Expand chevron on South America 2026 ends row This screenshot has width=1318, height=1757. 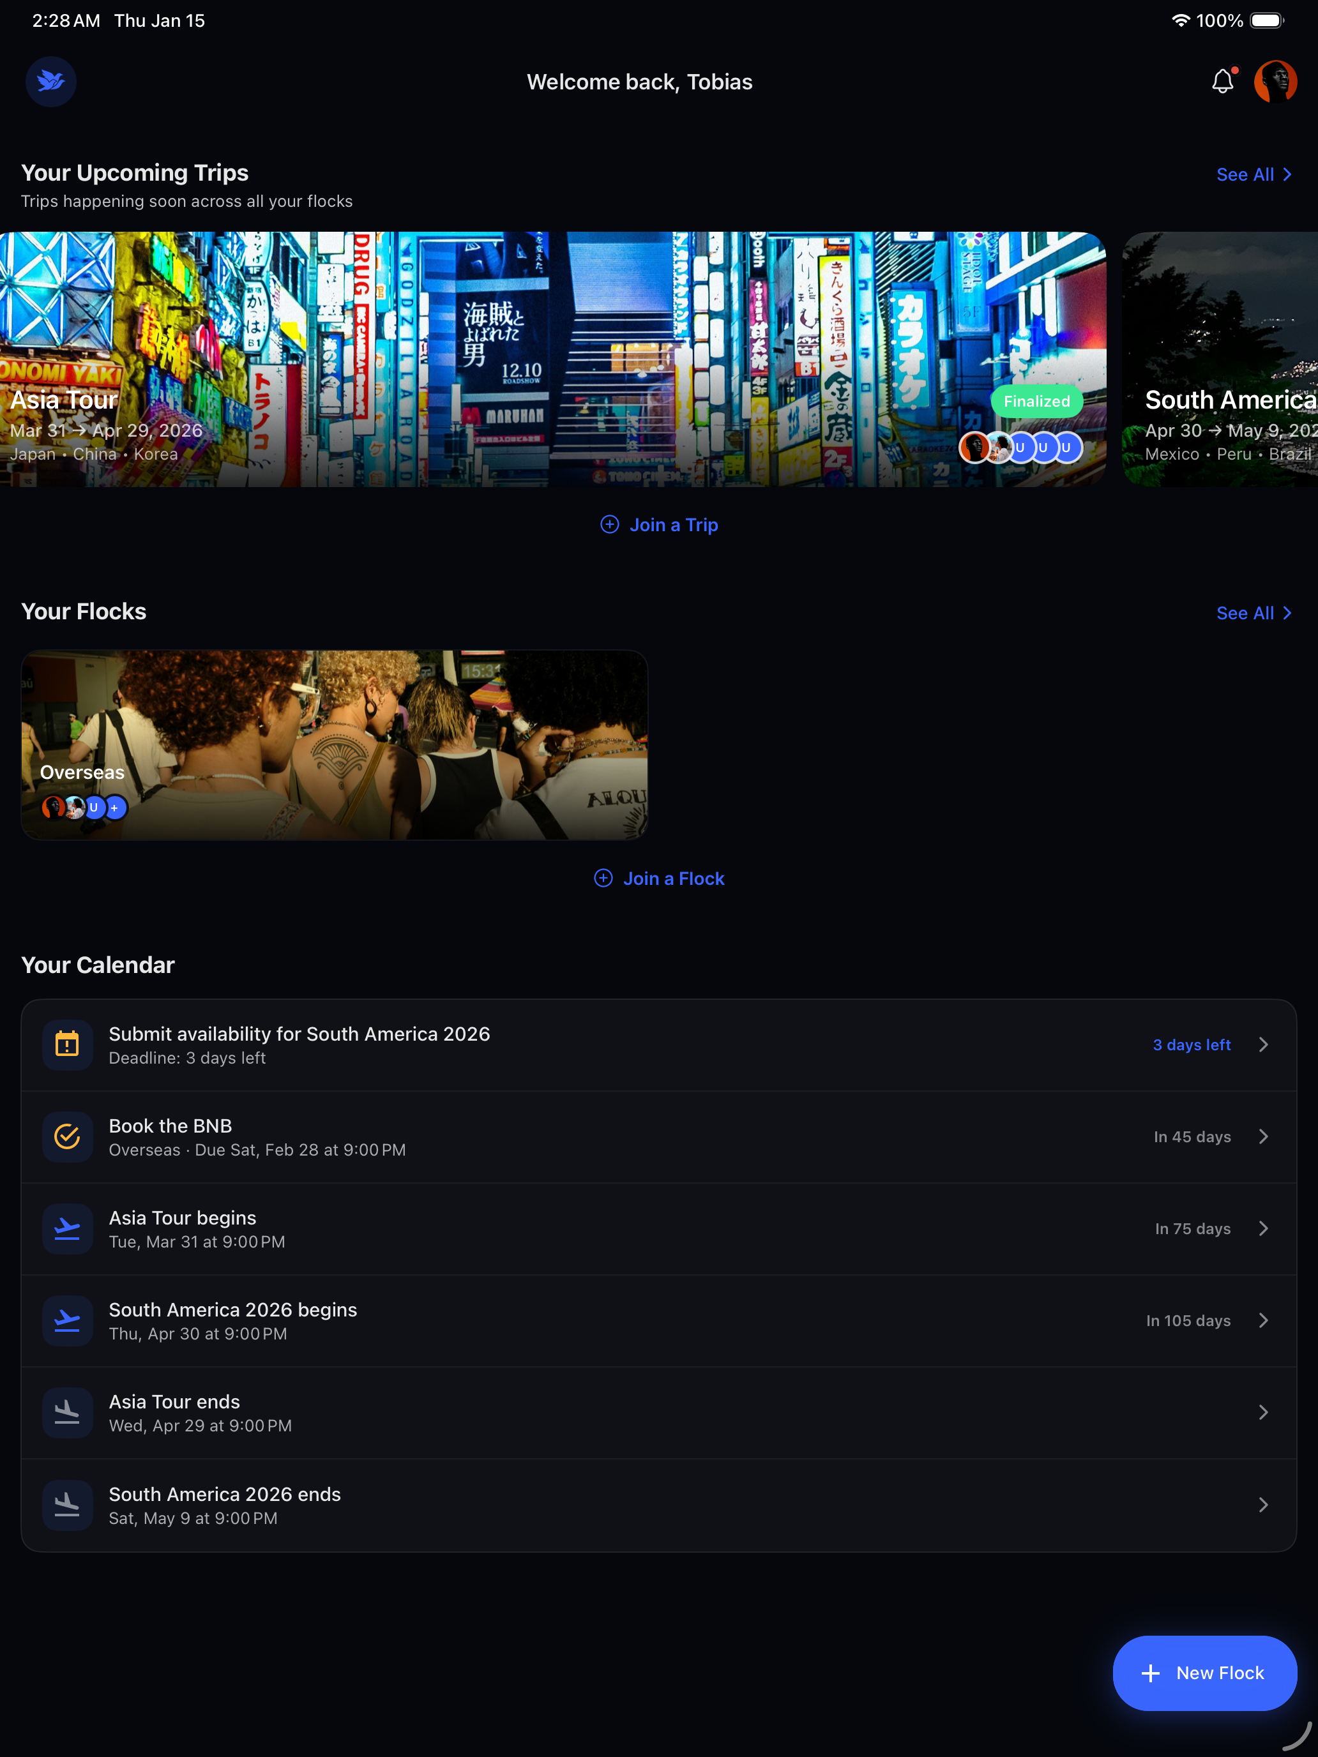pyautogui.click(x=1263, y=1504)
